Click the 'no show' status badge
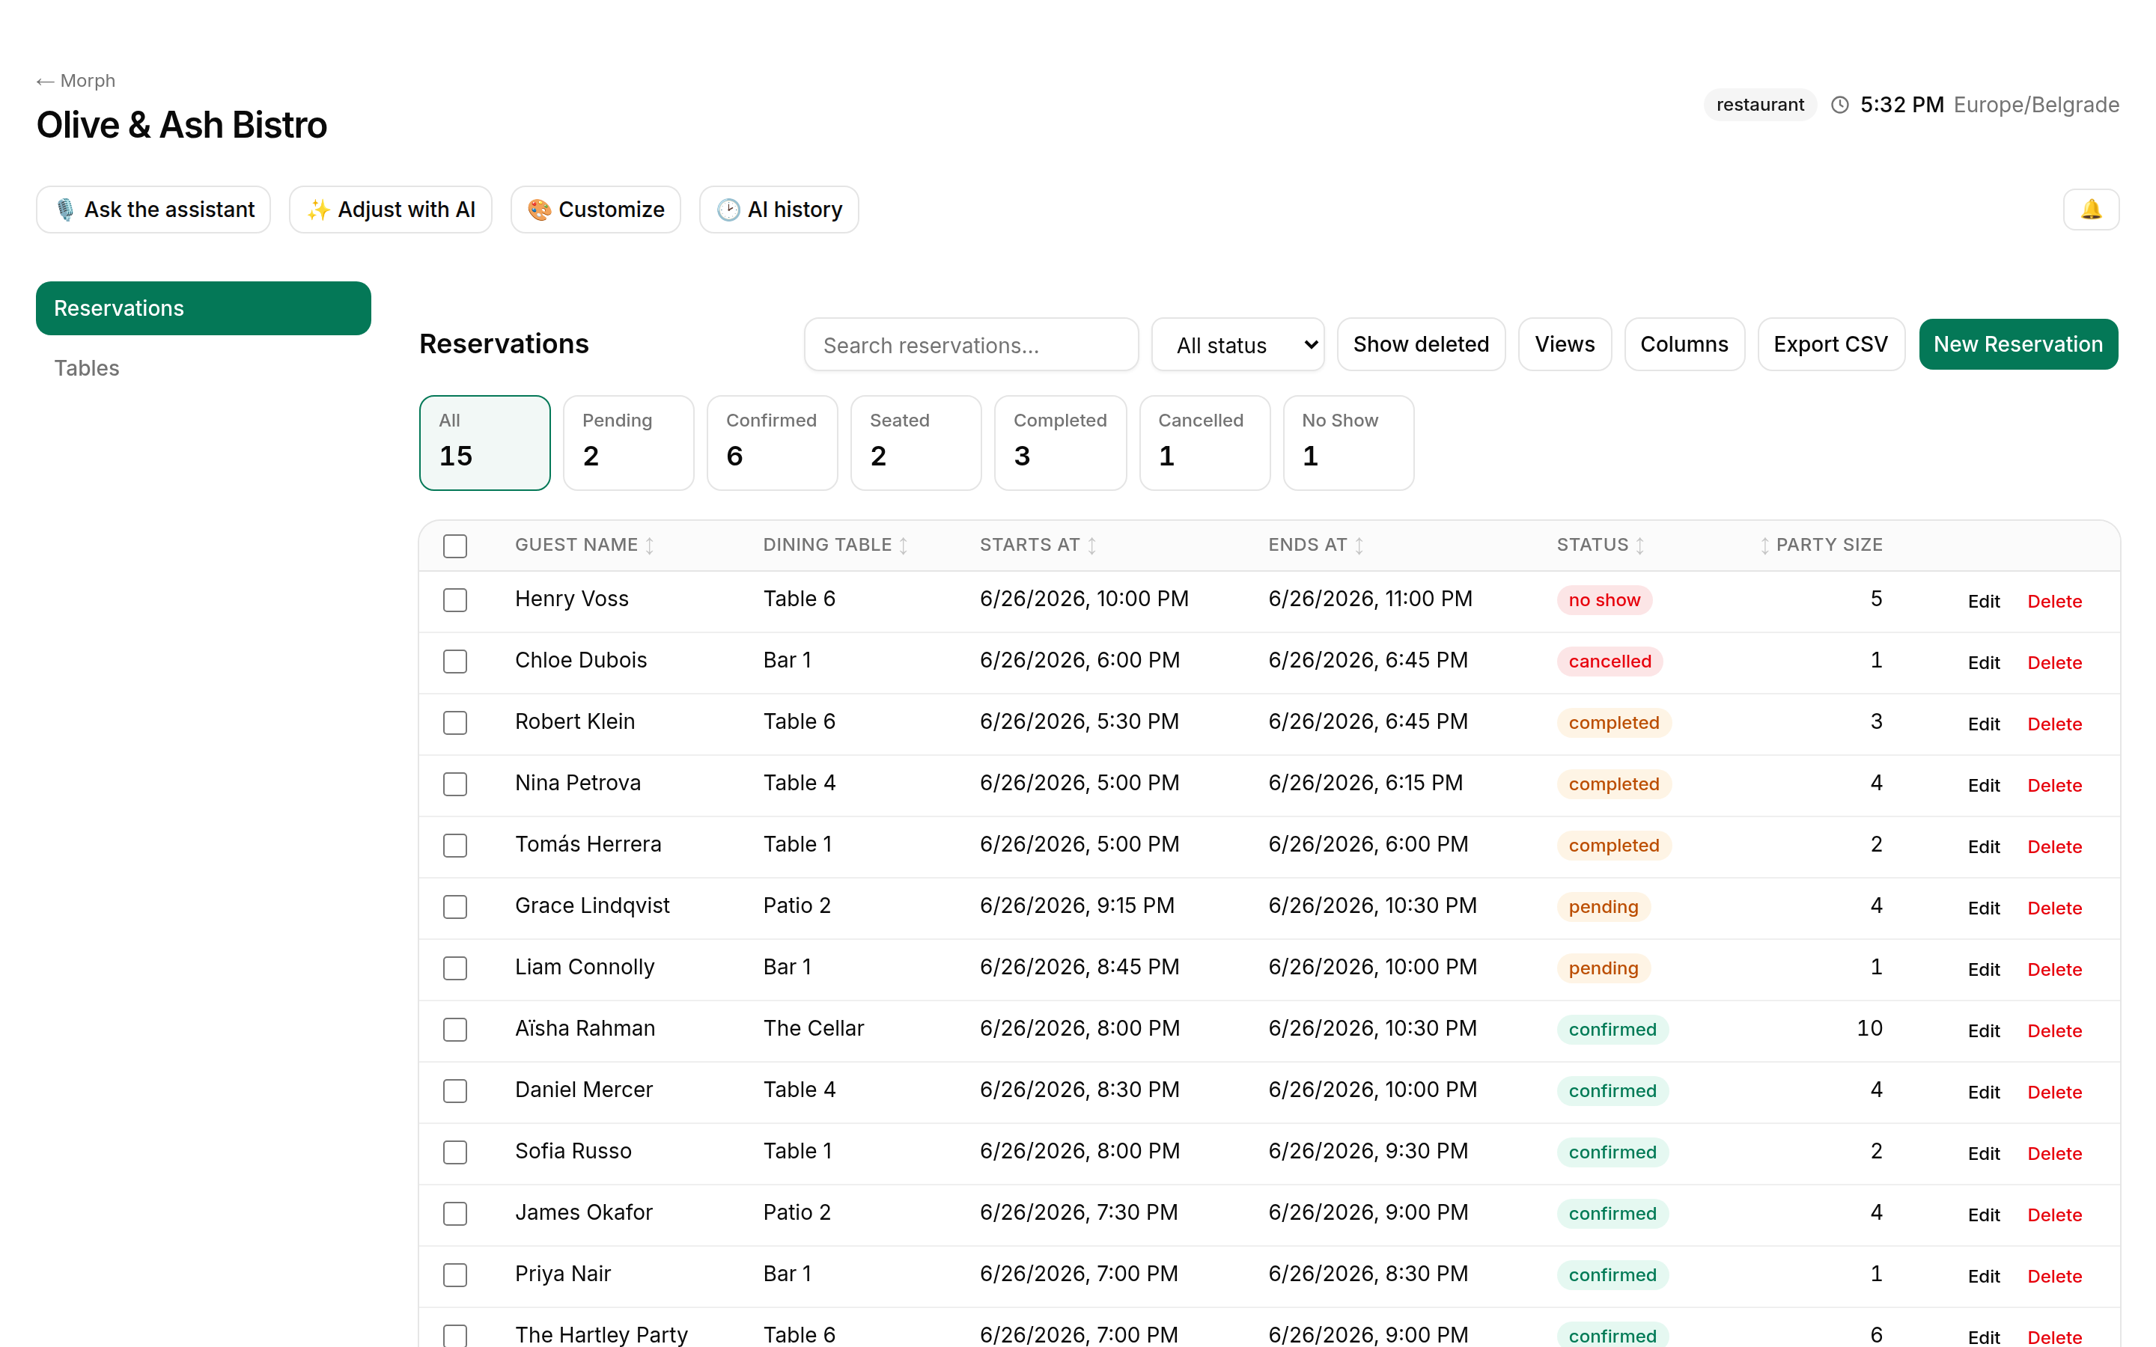The image size is (2156, 1347). click(x=1604, y=600)
